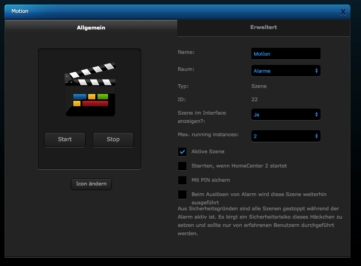Screen dimensions: 361x266
Task: Click the Name: field label
Action: pos(186,52)
